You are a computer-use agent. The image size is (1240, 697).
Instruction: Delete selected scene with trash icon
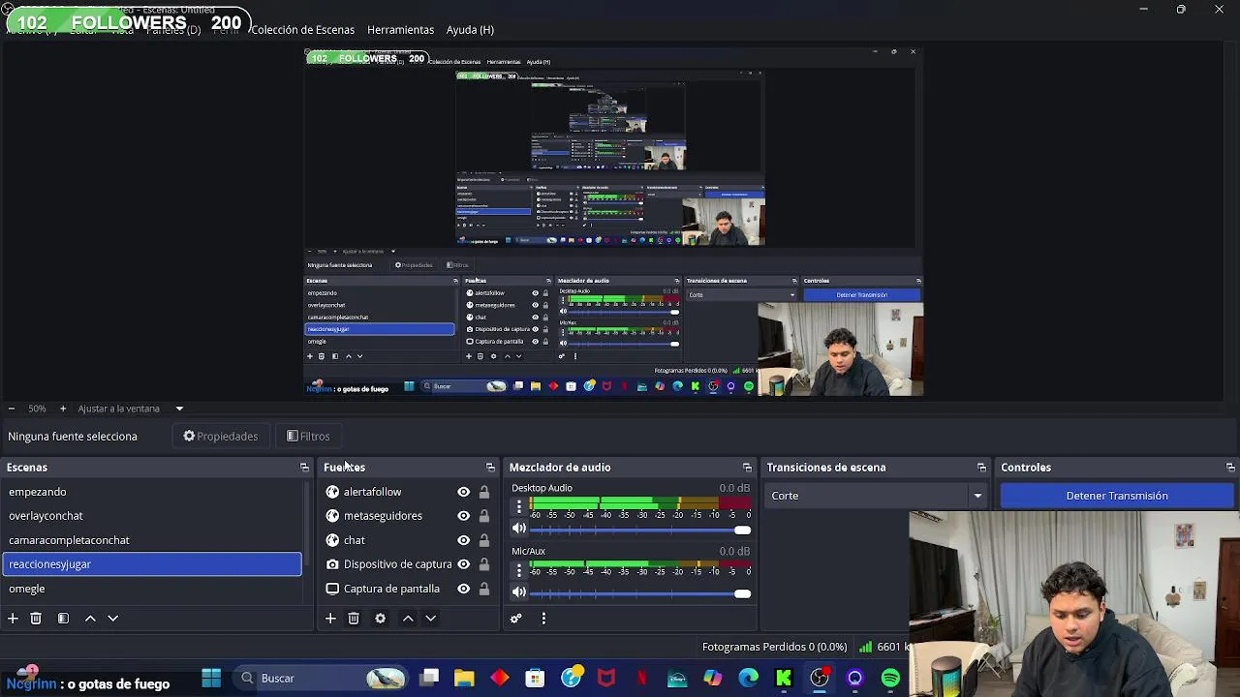[36, 619]
